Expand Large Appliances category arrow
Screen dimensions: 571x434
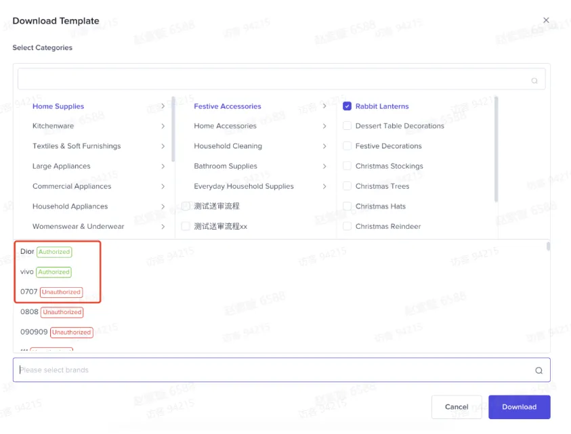(163, 166)
